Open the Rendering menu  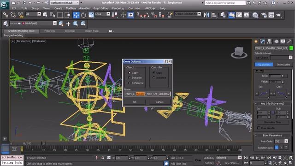coord(118,8)
